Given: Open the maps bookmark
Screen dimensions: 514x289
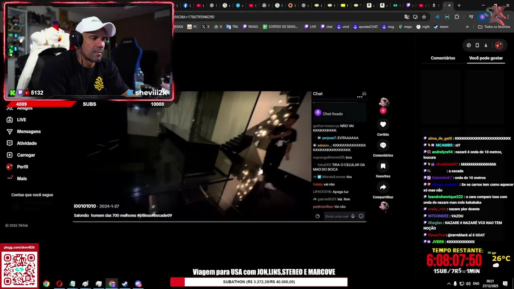Looking at the screenshot, I should pos(405,26).
